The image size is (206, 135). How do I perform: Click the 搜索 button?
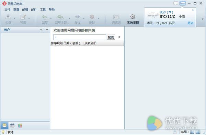[x=111, y=37]
